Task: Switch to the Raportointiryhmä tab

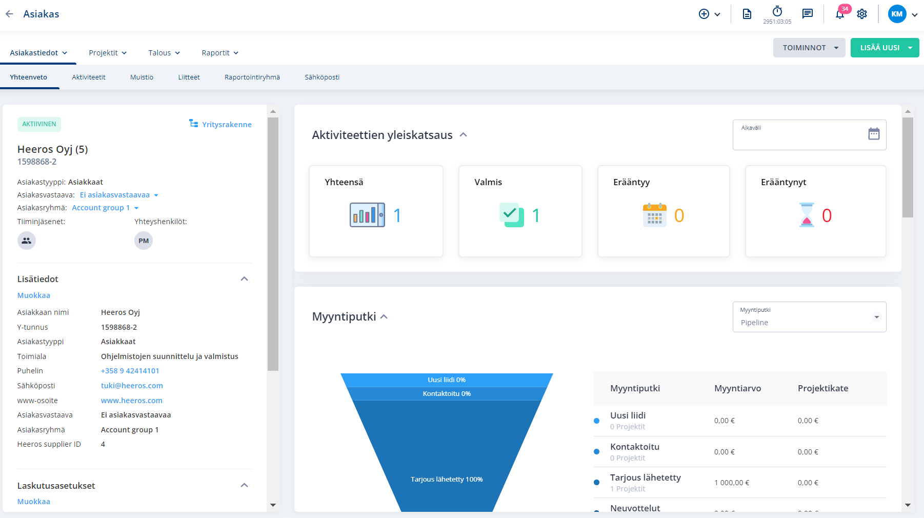Action: coord(252,77)
